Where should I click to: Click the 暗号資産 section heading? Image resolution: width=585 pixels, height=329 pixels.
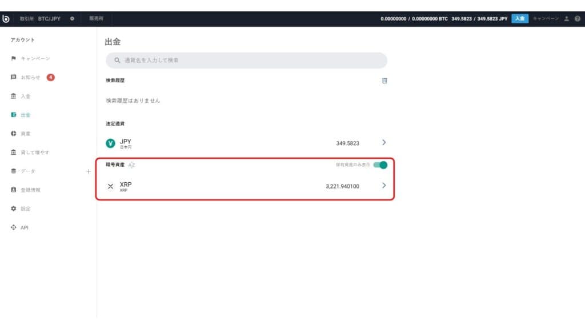tap(115, 164)
